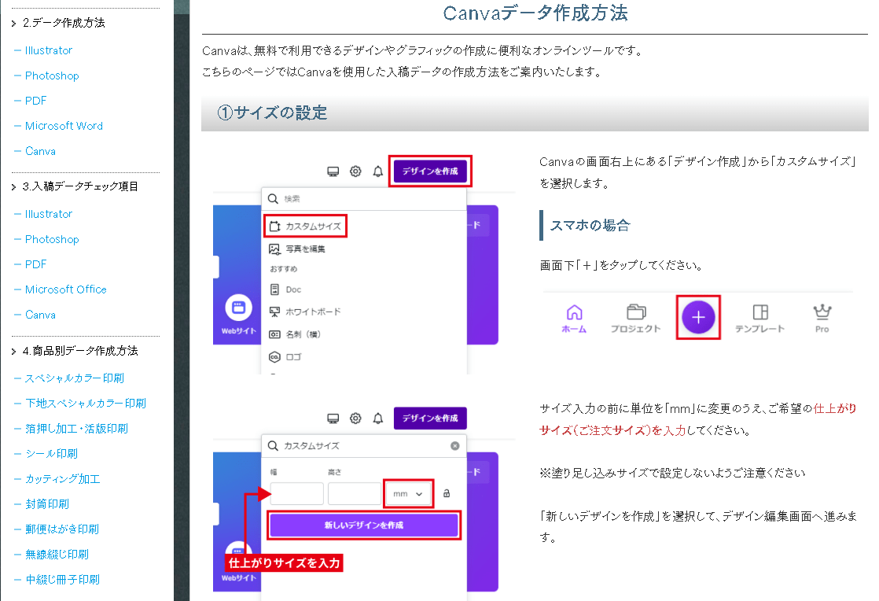Tap the Pro crown icon

click(822, 312)
